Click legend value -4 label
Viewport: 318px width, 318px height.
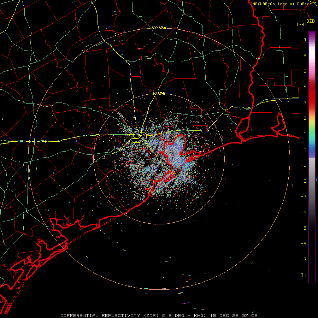point(304,212)
